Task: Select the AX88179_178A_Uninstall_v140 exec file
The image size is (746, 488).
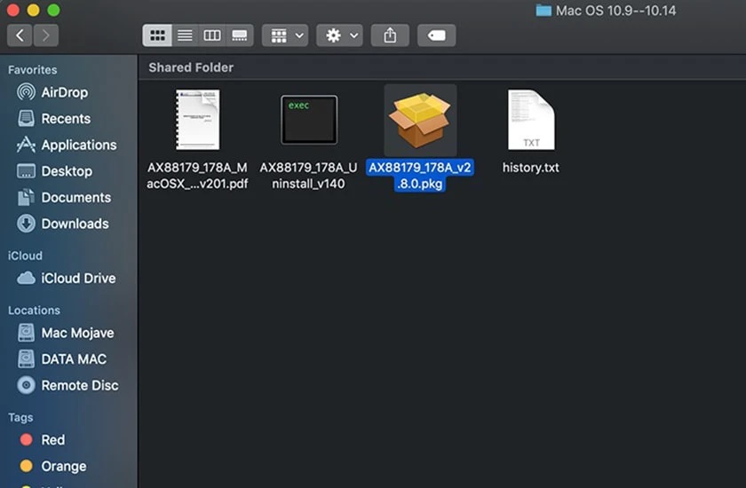Action: click(309, 120)
